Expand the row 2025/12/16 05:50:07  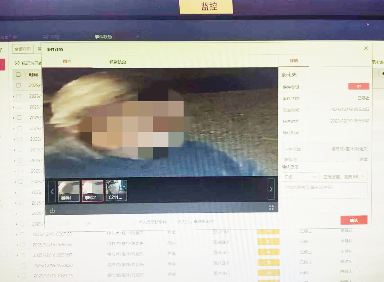coord(17,255)
